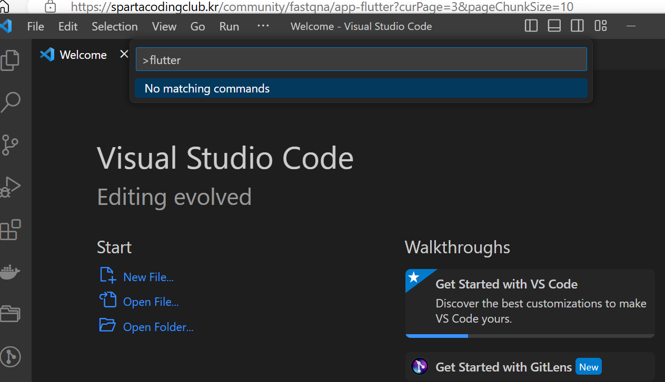Open the Go menu

(197, 26)
